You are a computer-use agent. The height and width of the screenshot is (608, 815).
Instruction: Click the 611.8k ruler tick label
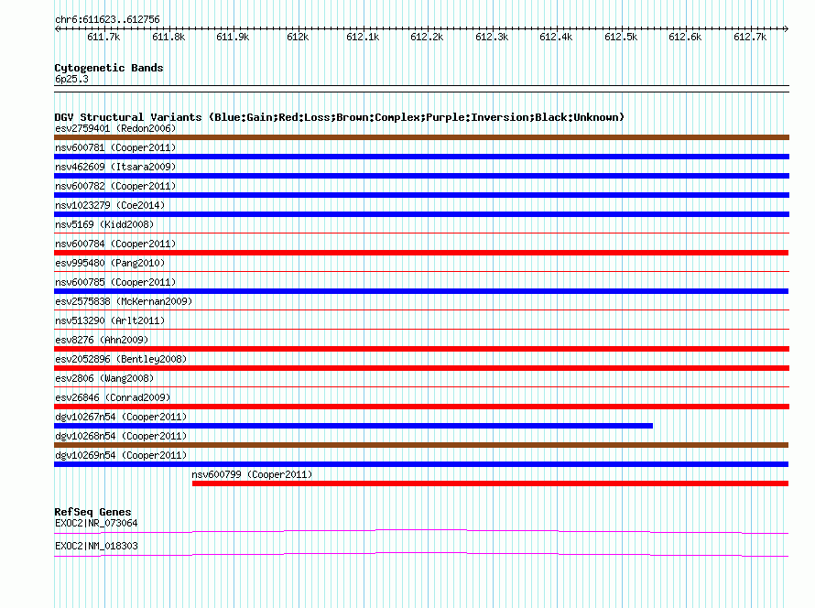(168, 37)
